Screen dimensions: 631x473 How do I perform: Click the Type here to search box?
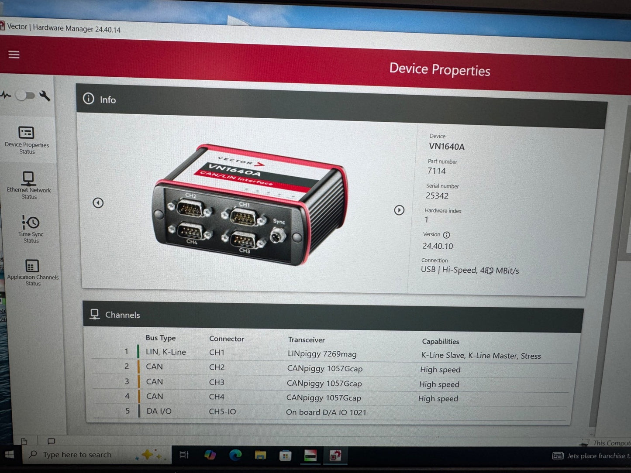click(x=96, y=455)
